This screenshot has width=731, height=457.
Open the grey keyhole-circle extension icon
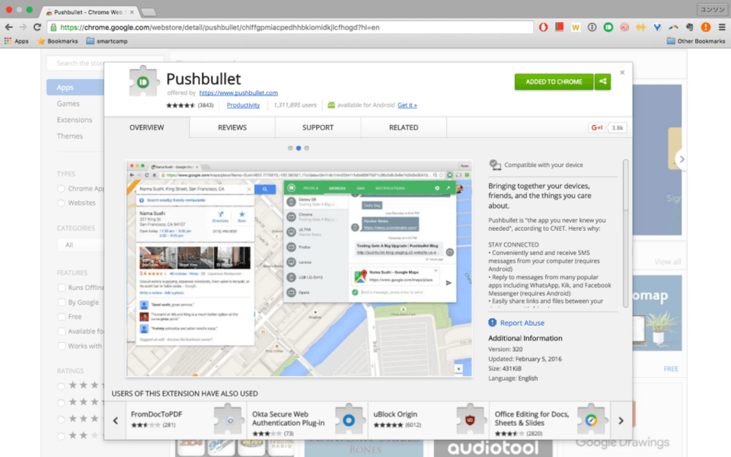(x=592, y=27)
